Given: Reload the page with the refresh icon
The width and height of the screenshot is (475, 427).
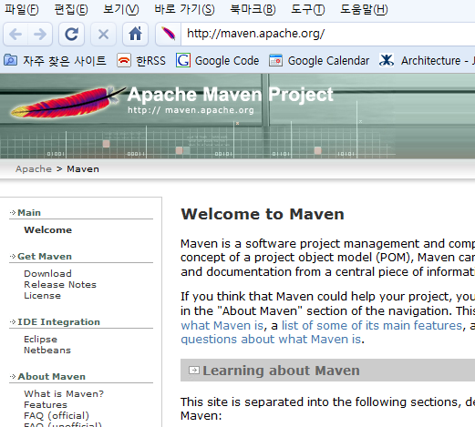Looking at the screenshot, I should click(72, 35).
